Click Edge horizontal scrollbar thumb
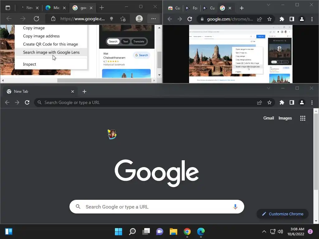 coord(104,81)
